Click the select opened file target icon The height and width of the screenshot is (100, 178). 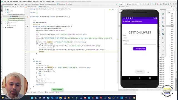[x=13, y=7]
